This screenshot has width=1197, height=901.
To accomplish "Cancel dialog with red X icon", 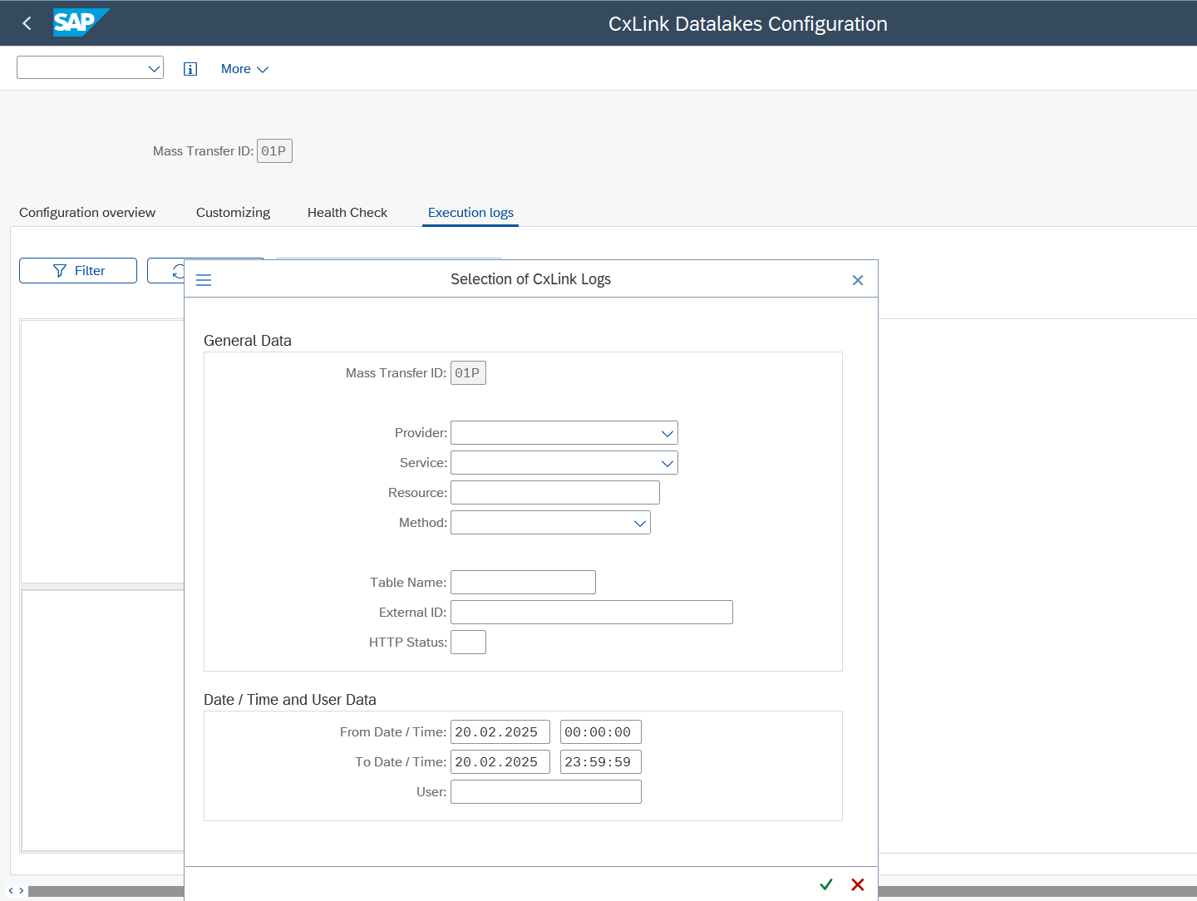I will [858, 884].
